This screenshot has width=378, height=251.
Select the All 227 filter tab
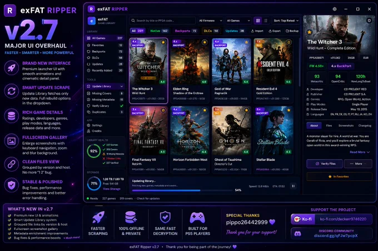137,31
